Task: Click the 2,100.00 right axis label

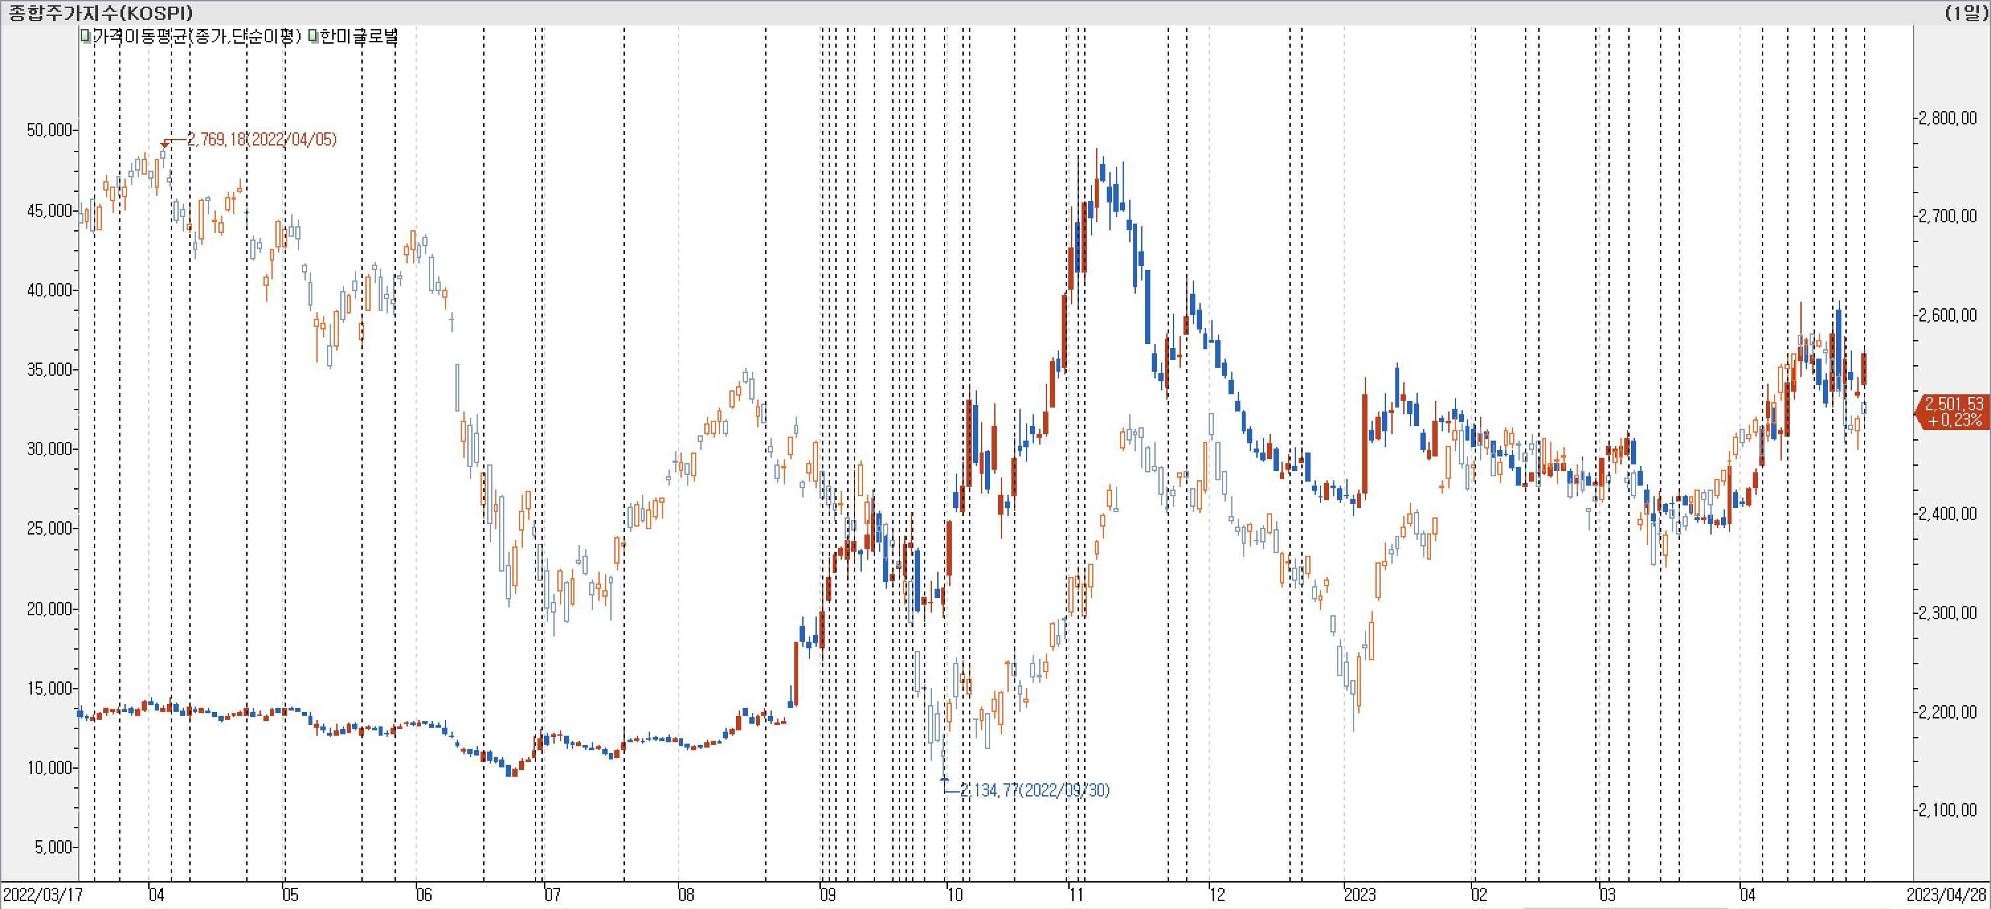Action: 1948,809
